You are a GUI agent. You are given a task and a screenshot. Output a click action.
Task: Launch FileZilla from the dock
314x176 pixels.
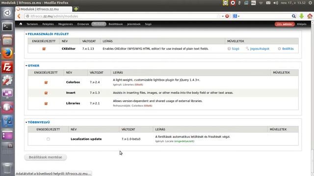(x=7, y=67)
